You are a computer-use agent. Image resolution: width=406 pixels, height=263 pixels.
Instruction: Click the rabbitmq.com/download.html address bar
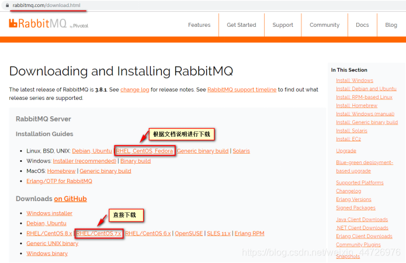coord(46,5)
